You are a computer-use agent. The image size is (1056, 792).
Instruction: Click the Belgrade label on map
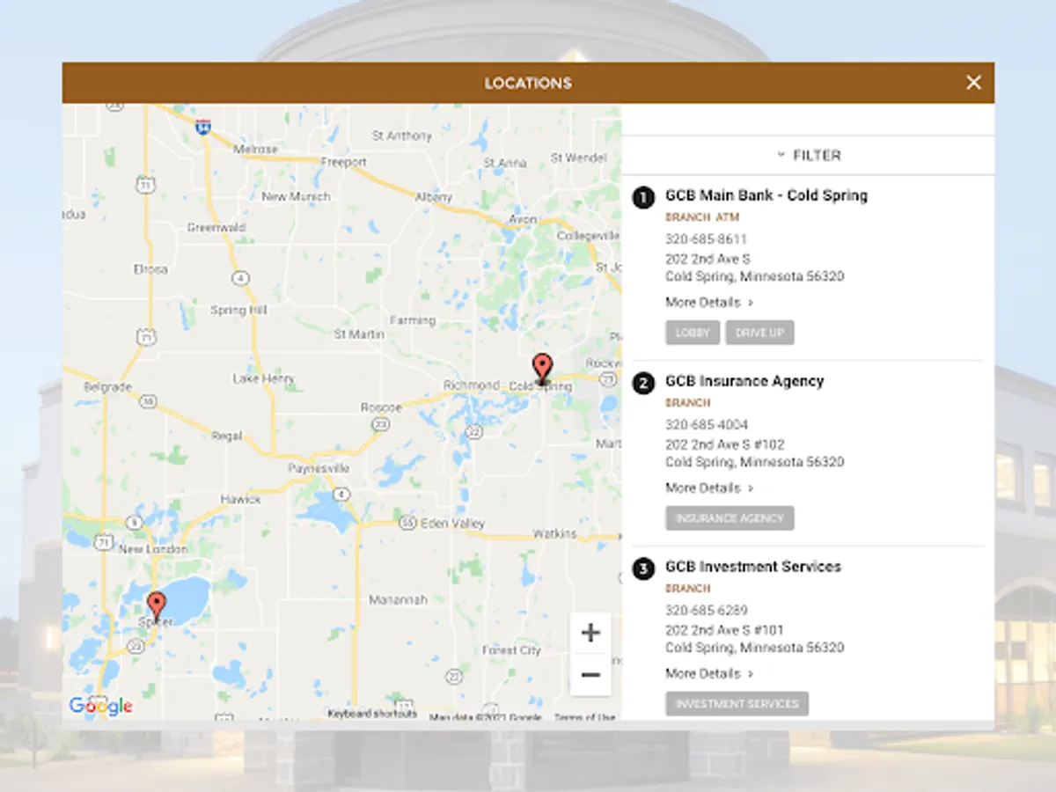click(107, 387)
